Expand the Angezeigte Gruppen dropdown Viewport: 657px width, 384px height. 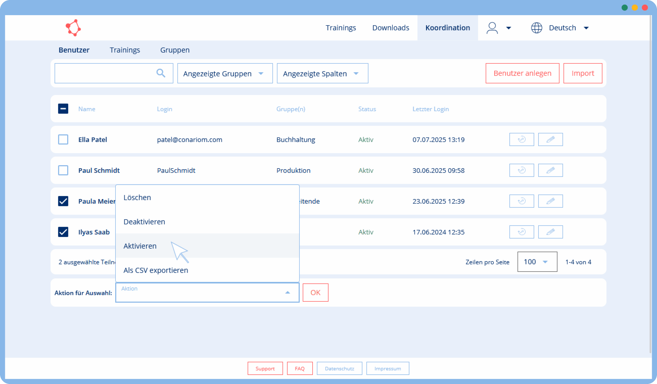[x=225, y=73]
